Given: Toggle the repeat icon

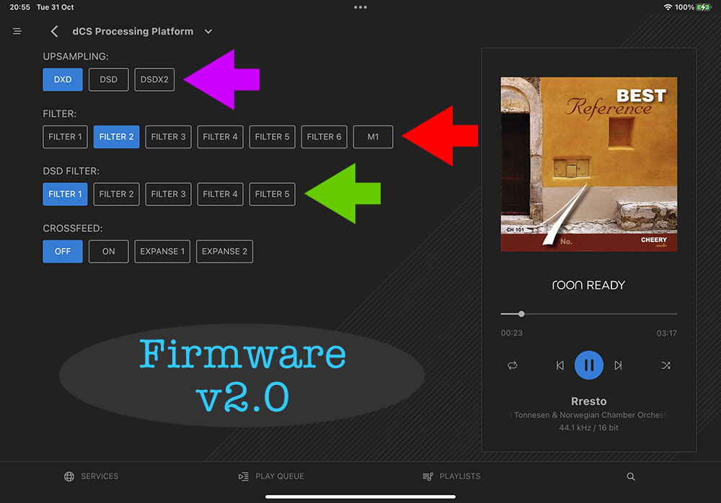Looking at the screenshot, I should pos(512,365).
